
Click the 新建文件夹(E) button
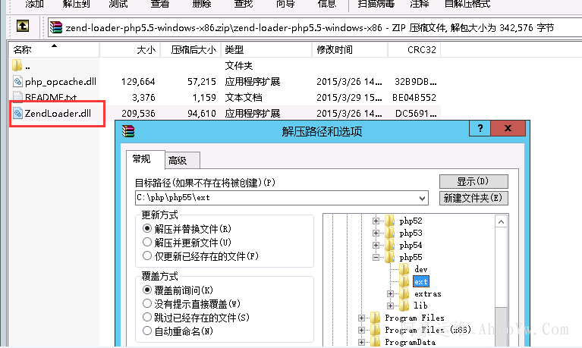click(473, 198)
